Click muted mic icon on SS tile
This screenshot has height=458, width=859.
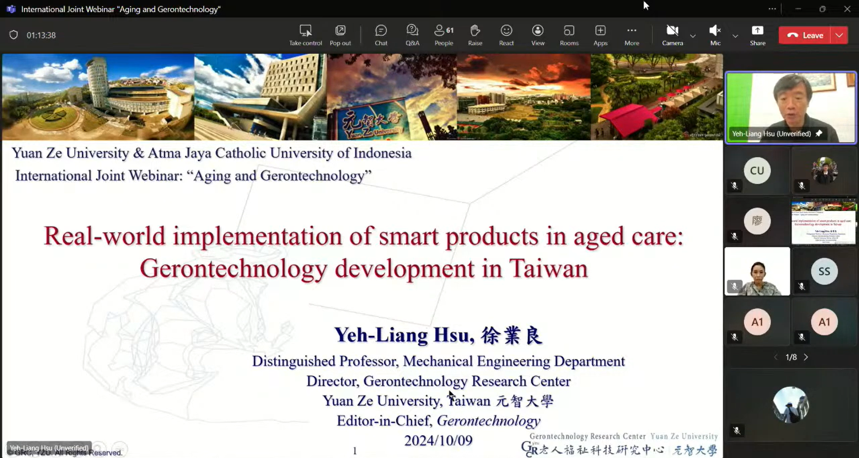point(802,287)
